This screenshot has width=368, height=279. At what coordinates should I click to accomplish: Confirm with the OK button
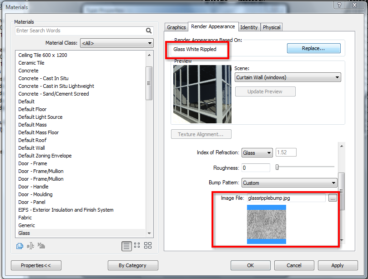pyautogui.click(x=251, y=265)
